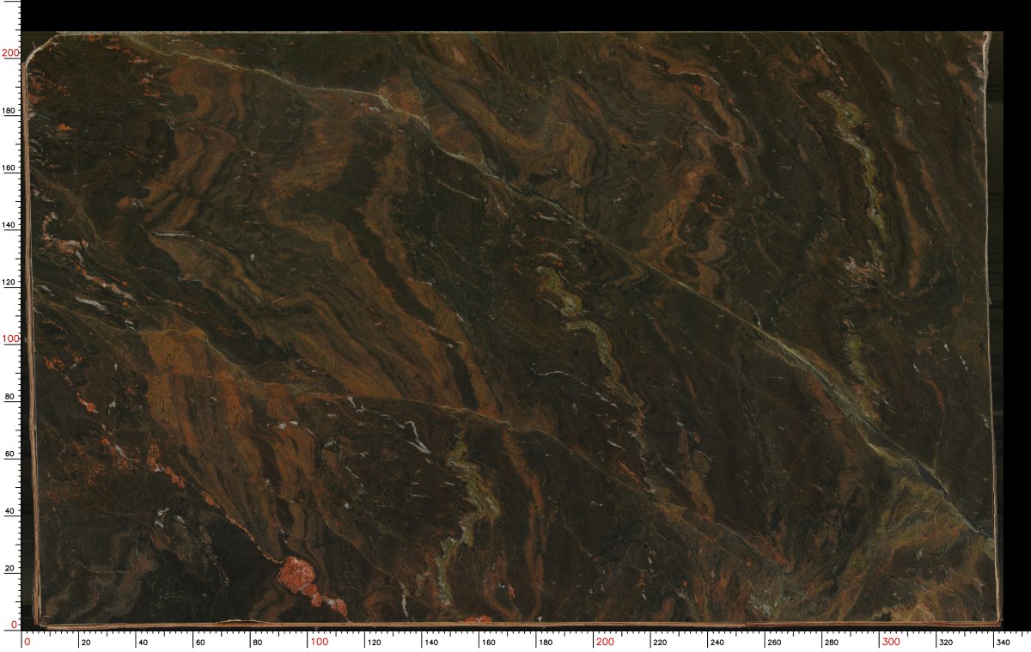The height and width of the screenshot is (652, 1031).
Task: Click the 220 label on the horizontal ruler
Action: pyautogui.click(x=660, y=643)
